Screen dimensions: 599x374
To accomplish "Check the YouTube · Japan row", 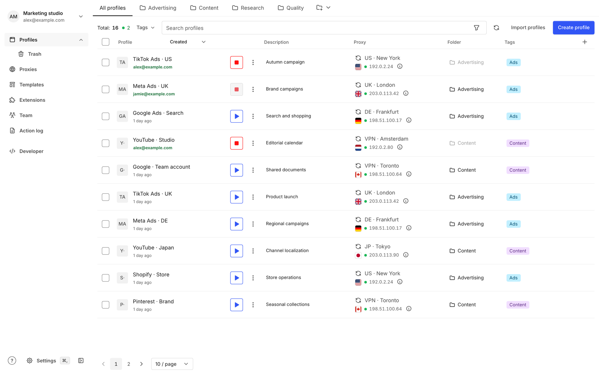I will (106, 251).
